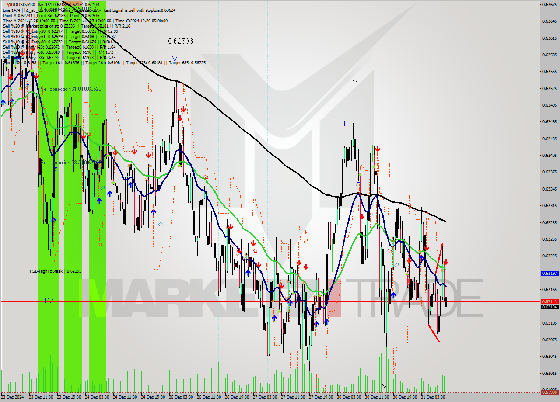Click the 'Time A:2024.12.20 19:00:00' line
Viewport: 560px width, 402px height.
[x=29, y=21]
